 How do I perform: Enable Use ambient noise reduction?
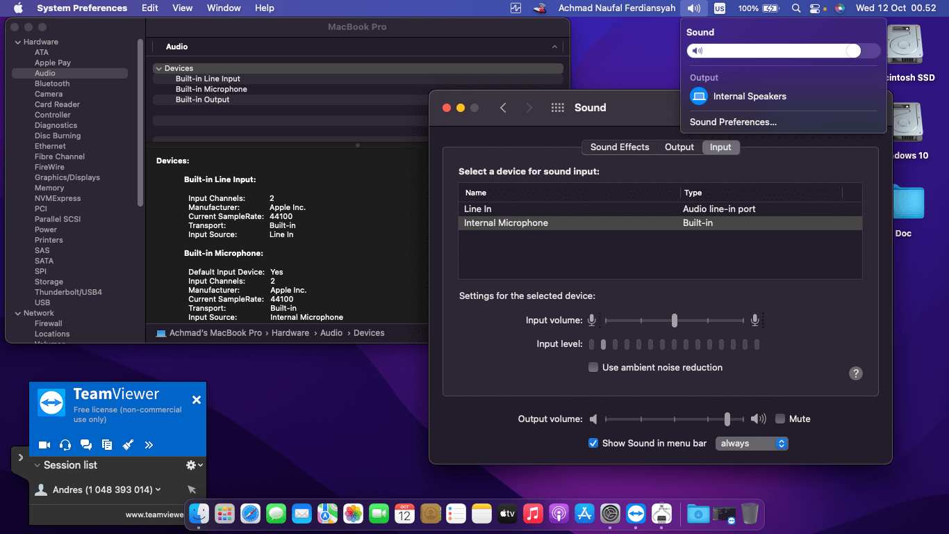(x=593, y=367)
